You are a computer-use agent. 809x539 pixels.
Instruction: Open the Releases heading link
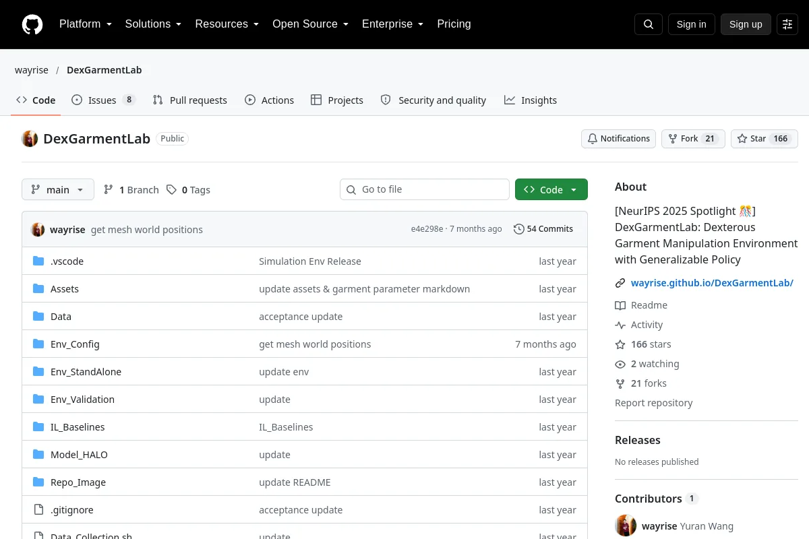(x=638, y=440)
